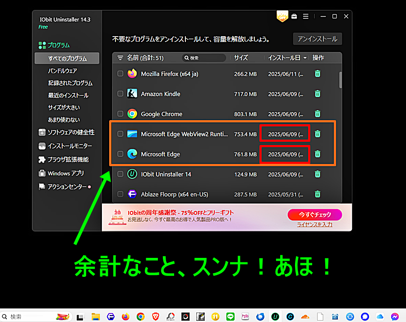Open the hamburger options menu
The width and height of the screenshot is (406, 322).
pyautogui.click(x=306, y=16)
